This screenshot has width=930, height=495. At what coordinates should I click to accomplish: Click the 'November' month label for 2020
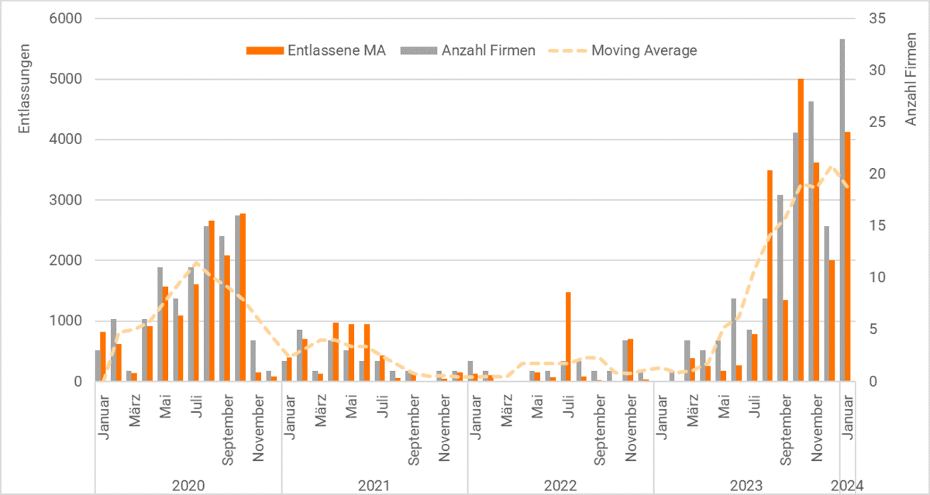click(260, 428)
